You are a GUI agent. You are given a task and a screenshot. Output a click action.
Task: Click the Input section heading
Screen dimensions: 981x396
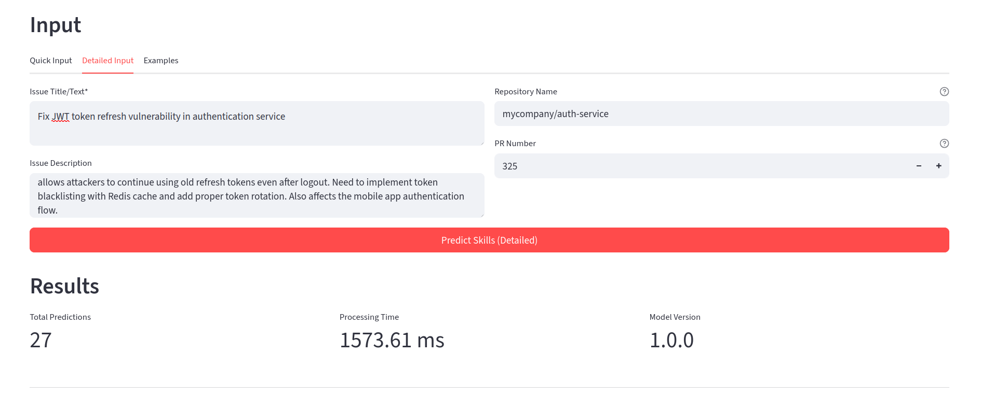56,25
